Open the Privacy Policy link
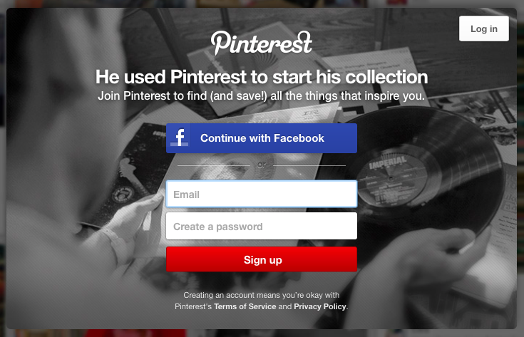The width and height of the screenshot is (524, 337). [x=320, y=306]
